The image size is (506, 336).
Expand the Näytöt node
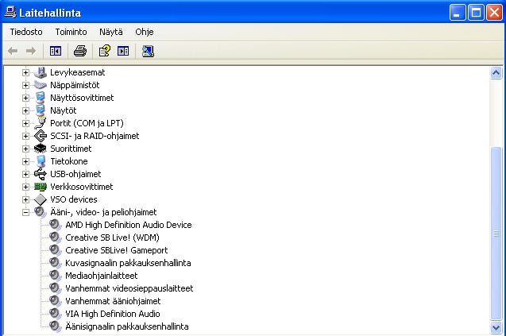tap(25, 110)
